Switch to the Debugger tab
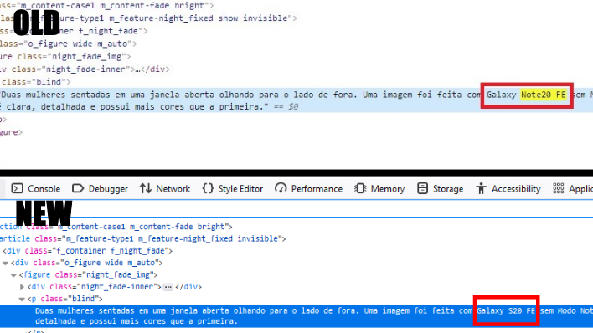Screen dimensions: 593x333 pyautogui.click(x=100, y=188)
